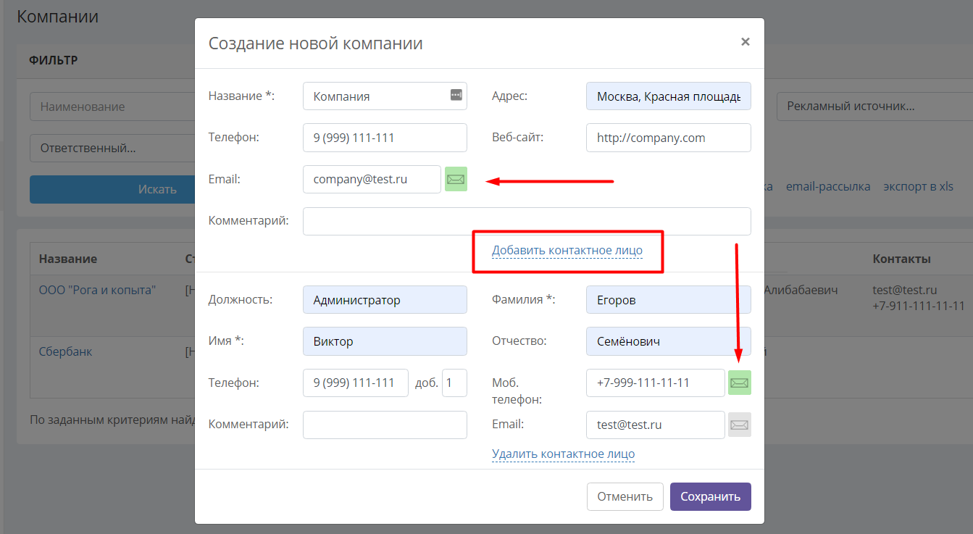This screenshot has height=534, width=973.
Task: Click the company Комментарий field
Action: pos(527,221)
